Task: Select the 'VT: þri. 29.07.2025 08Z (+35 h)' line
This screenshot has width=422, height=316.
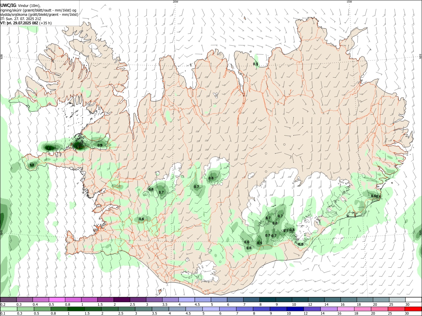Action: pos(26,23)
